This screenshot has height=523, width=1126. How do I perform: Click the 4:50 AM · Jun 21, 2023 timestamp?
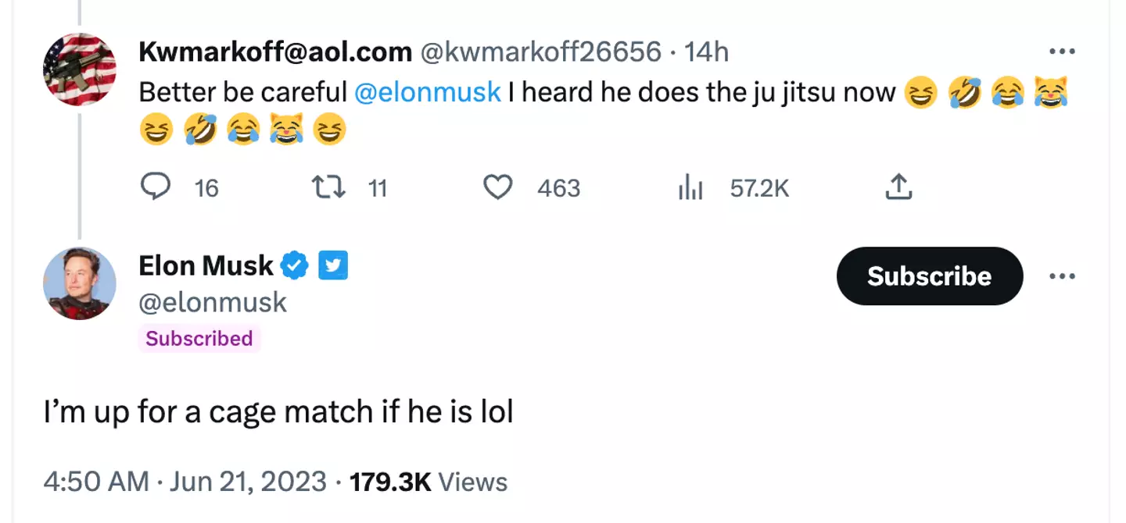pos(185,482)
